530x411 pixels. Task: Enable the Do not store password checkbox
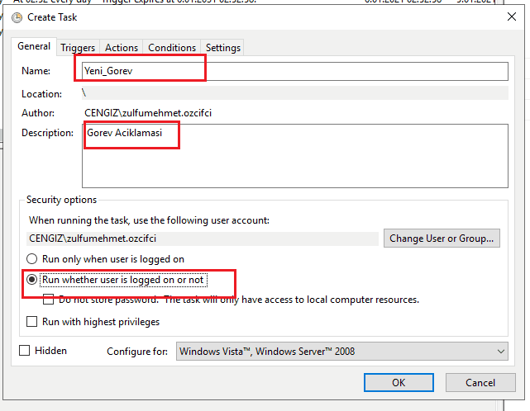click(x=49, y=300)
